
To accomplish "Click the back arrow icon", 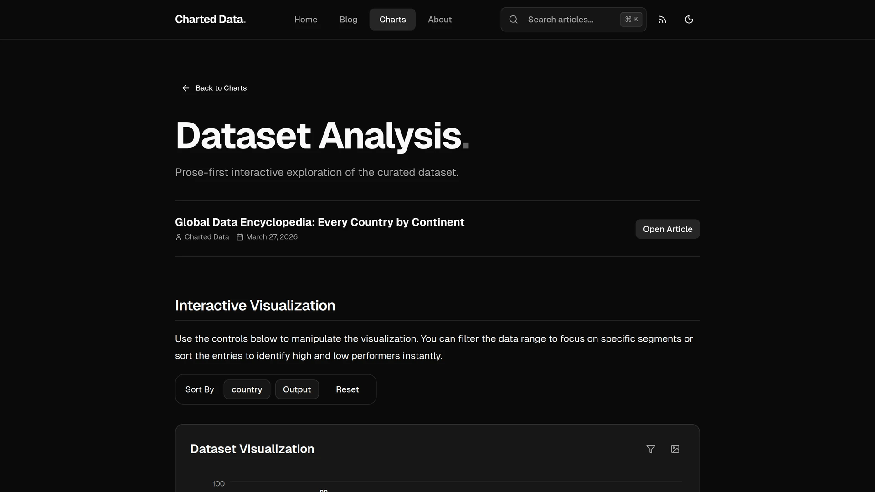I will point(185,88).
